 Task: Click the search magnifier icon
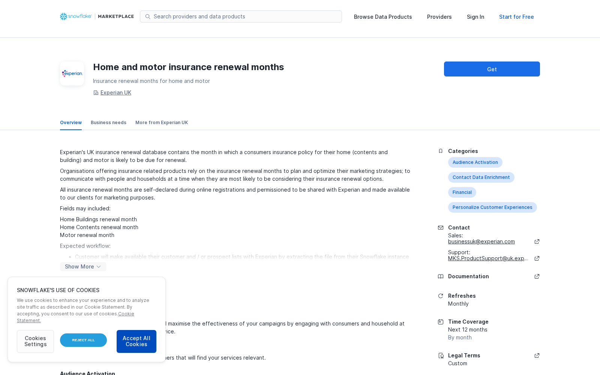click(x=148, y=16)
